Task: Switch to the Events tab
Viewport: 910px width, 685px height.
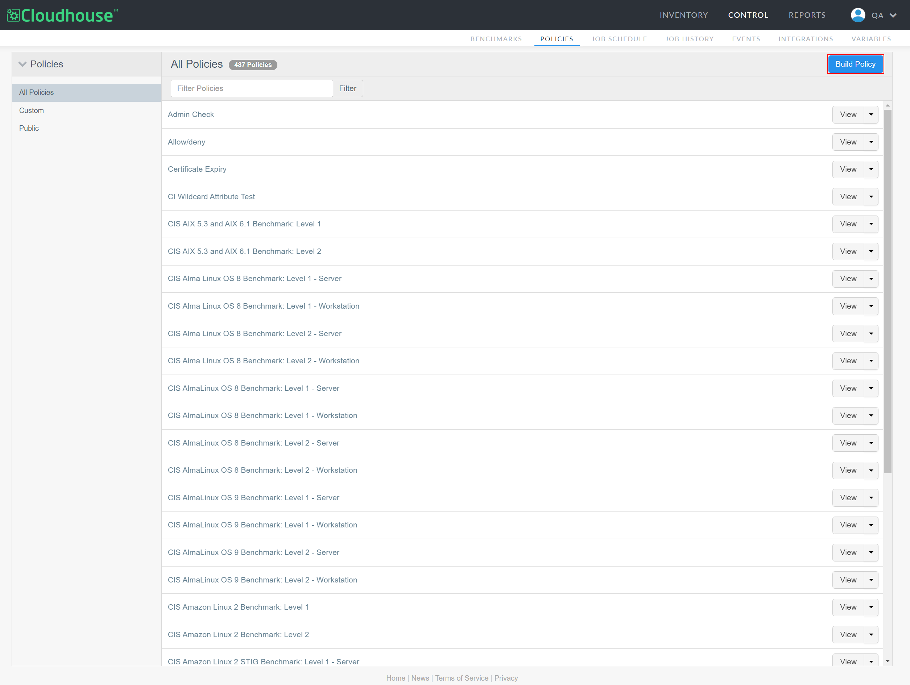Action: pos(746,39)
